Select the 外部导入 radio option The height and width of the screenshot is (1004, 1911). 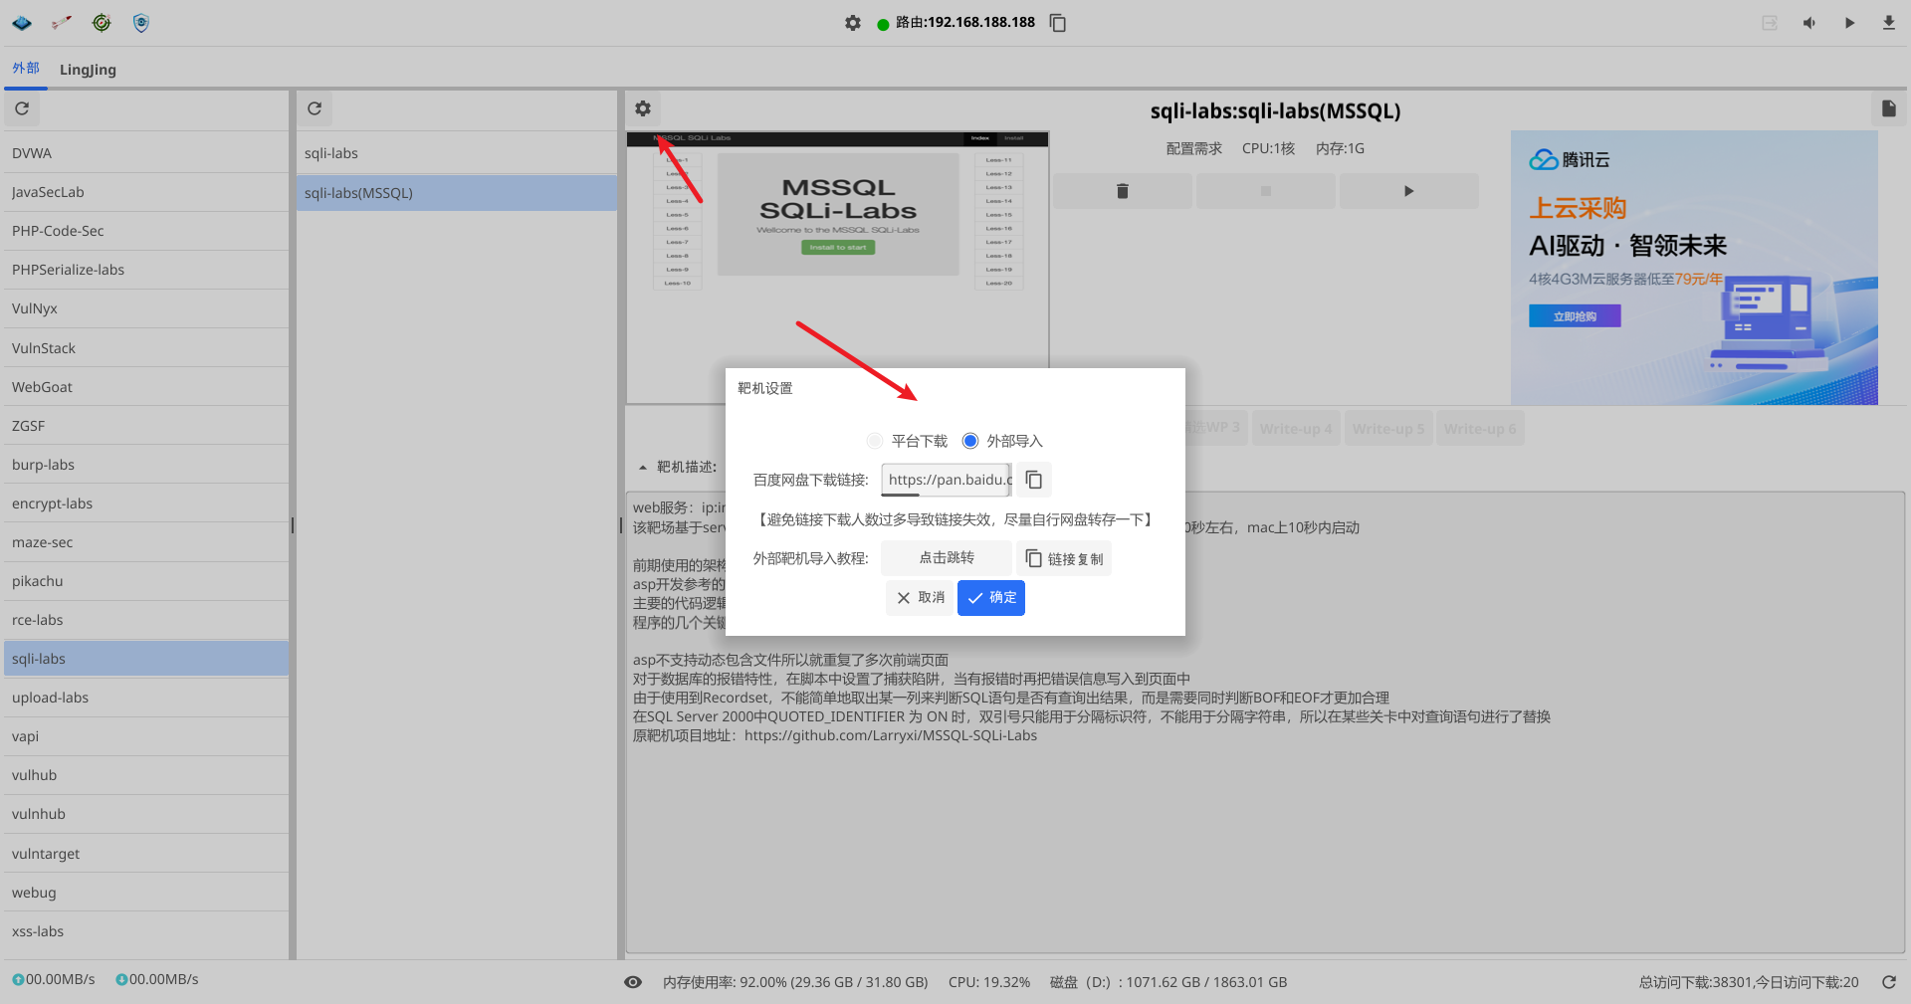970,441
